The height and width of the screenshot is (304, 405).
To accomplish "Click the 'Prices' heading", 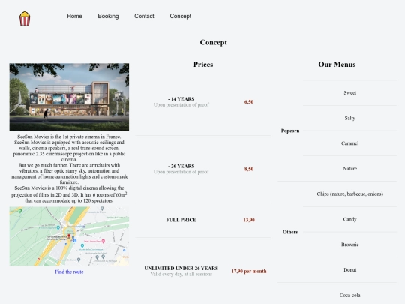I will 203,65.
